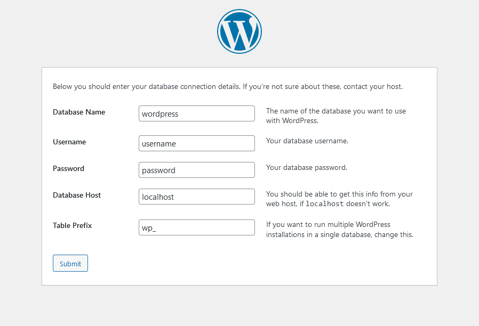Select the "localhost" text in Database Host

[x=157, y=197]
